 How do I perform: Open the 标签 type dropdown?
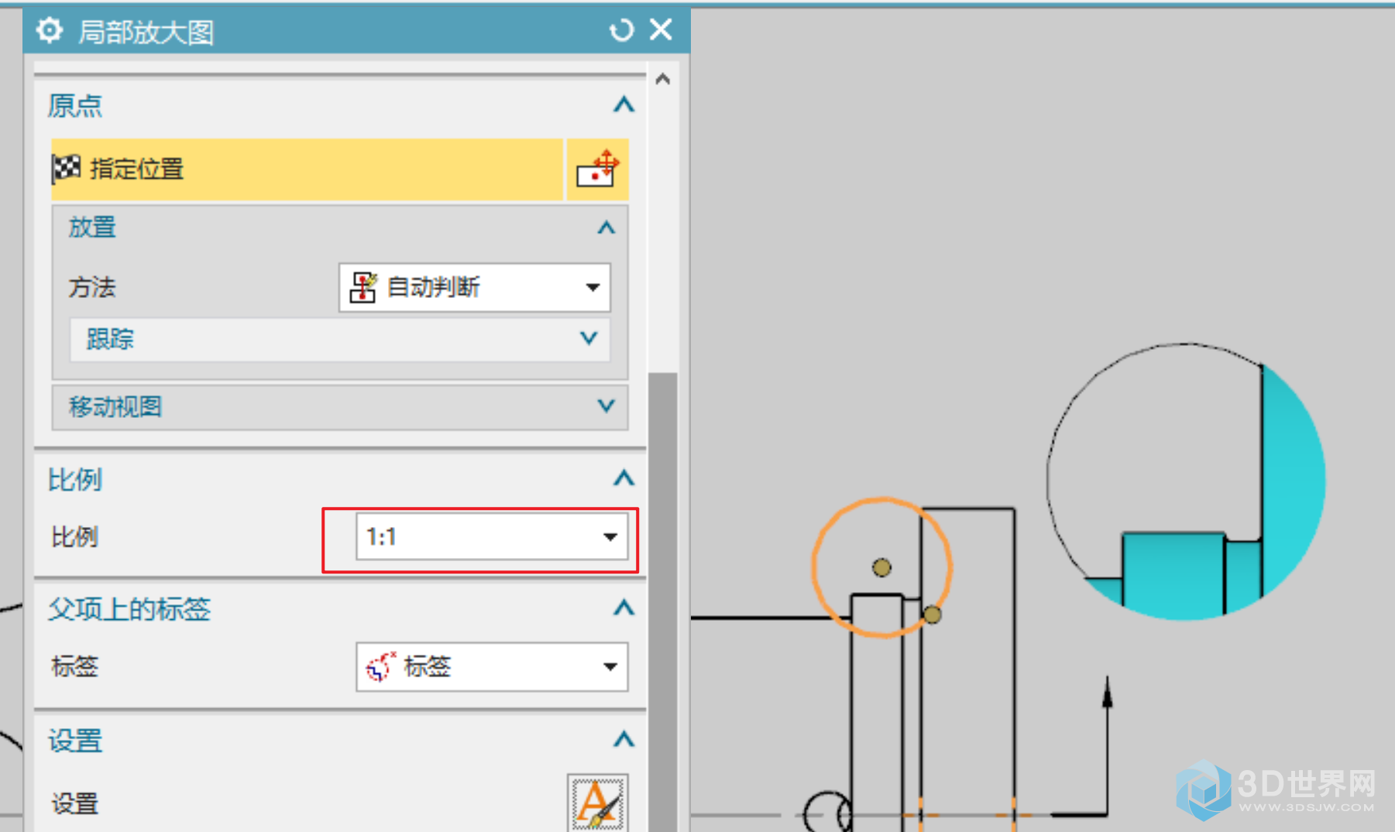pyautogui.click(x=492, y=666)
